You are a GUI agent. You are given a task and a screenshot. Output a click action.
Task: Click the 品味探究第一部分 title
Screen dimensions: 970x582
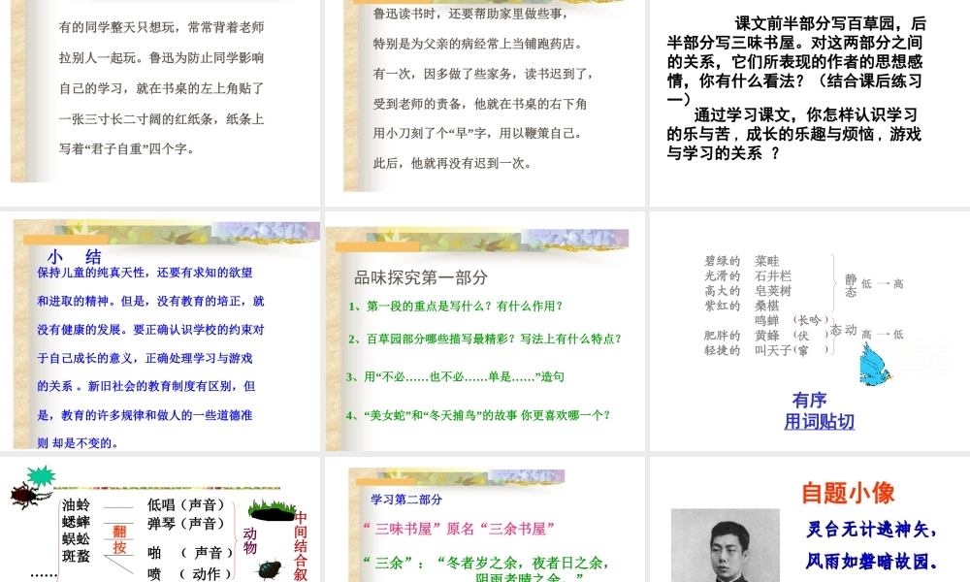click(421, 277)
